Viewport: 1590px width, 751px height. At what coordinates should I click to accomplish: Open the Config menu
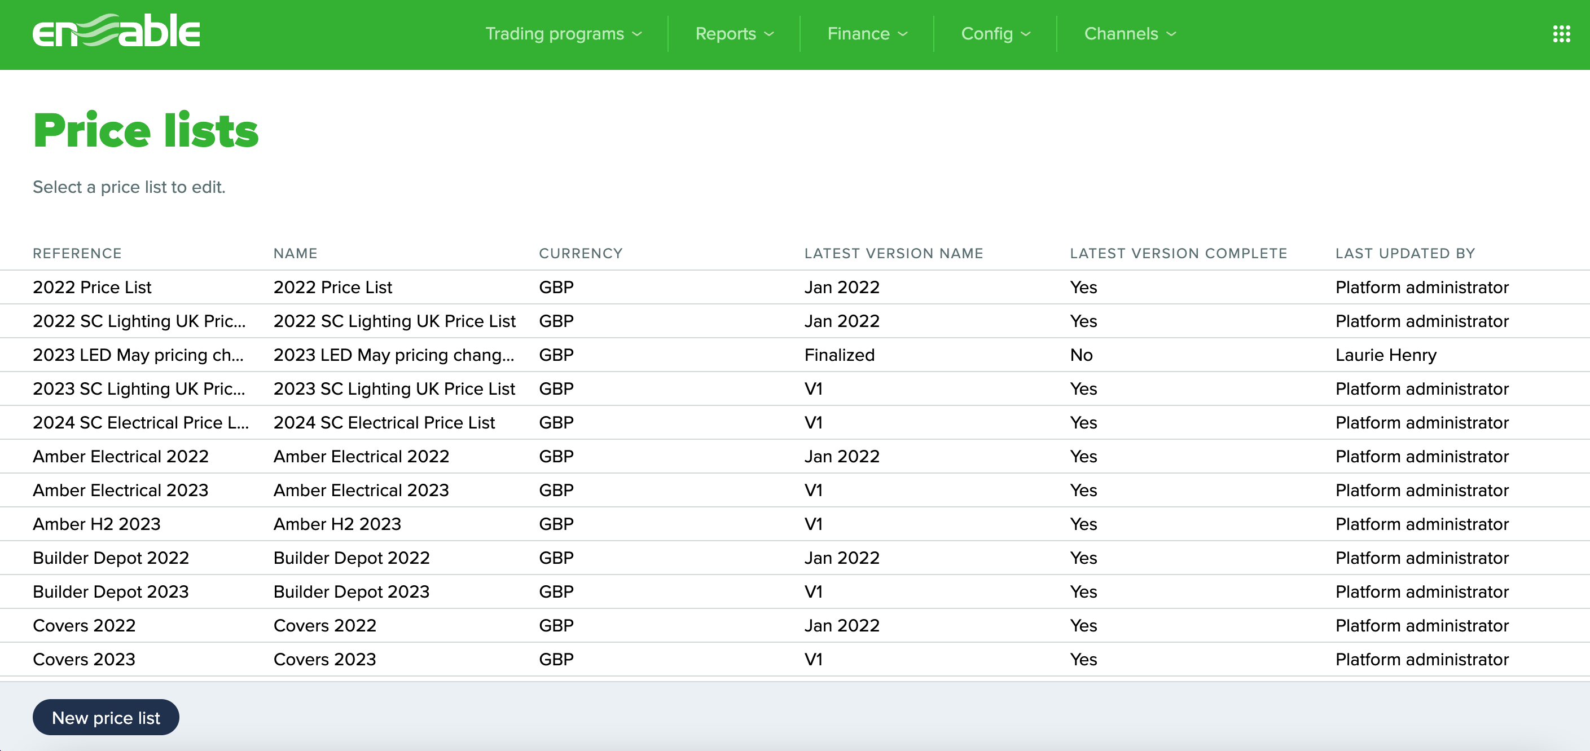pyautogui.click(x=995, y=34)
